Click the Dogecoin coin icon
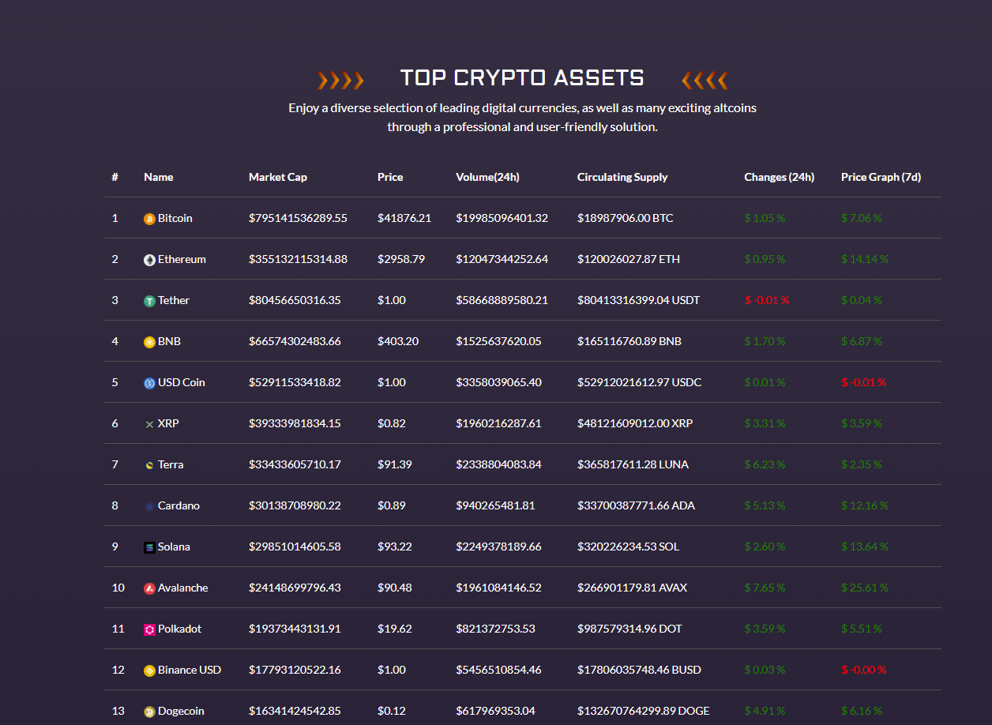 149,712
